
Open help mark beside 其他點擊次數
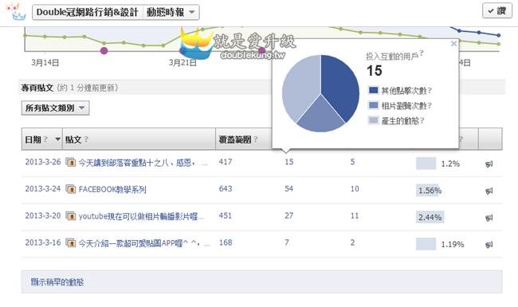(430, 91)
